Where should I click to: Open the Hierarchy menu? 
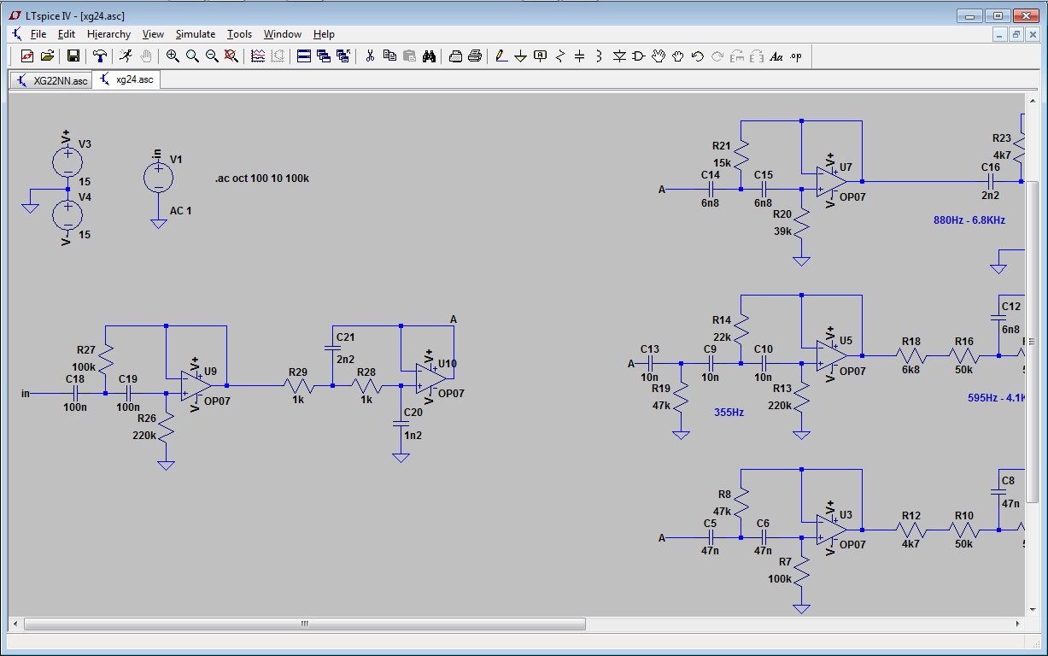click(108, 34)
